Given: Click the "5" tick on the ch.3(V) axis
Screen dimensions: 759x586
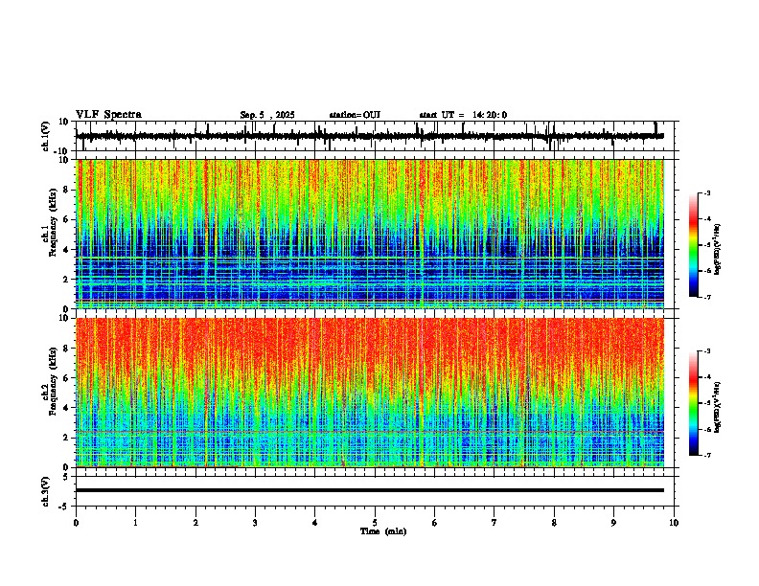Looking at the screenshot, I should click(x=66, y=476).
